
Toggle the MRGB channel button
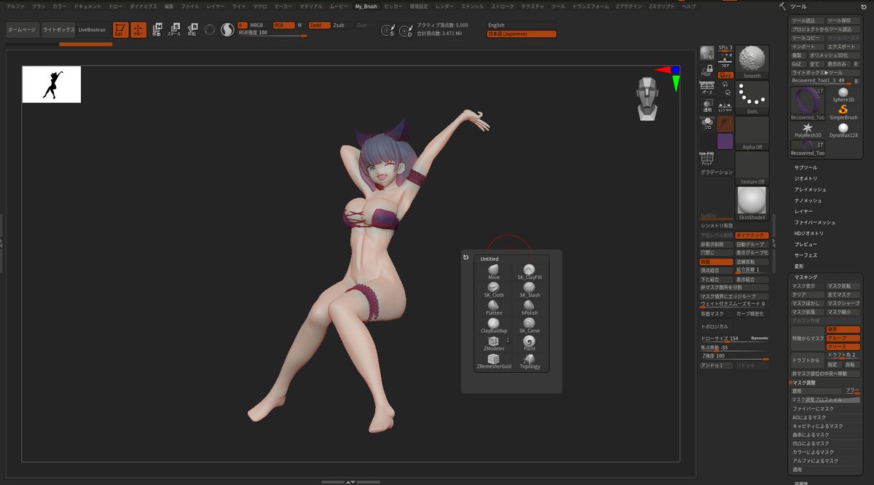pos(259,25)
